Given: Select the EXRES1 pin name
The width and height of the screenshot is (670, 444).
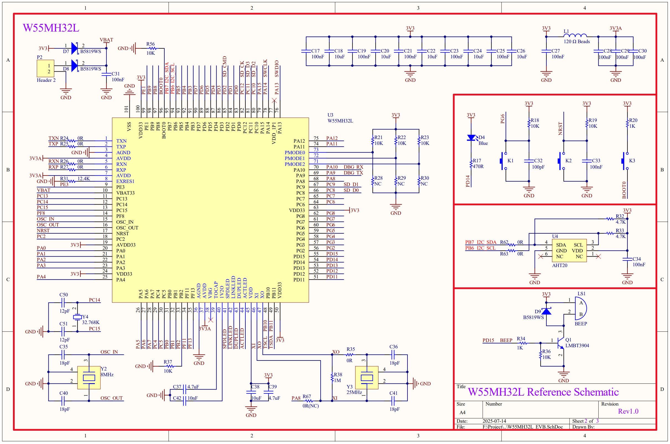Looking at the screenshot, I should (125, 181).
